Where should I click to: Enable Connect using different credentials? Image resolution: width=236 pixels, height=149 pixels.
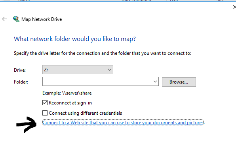coord(45,113)
